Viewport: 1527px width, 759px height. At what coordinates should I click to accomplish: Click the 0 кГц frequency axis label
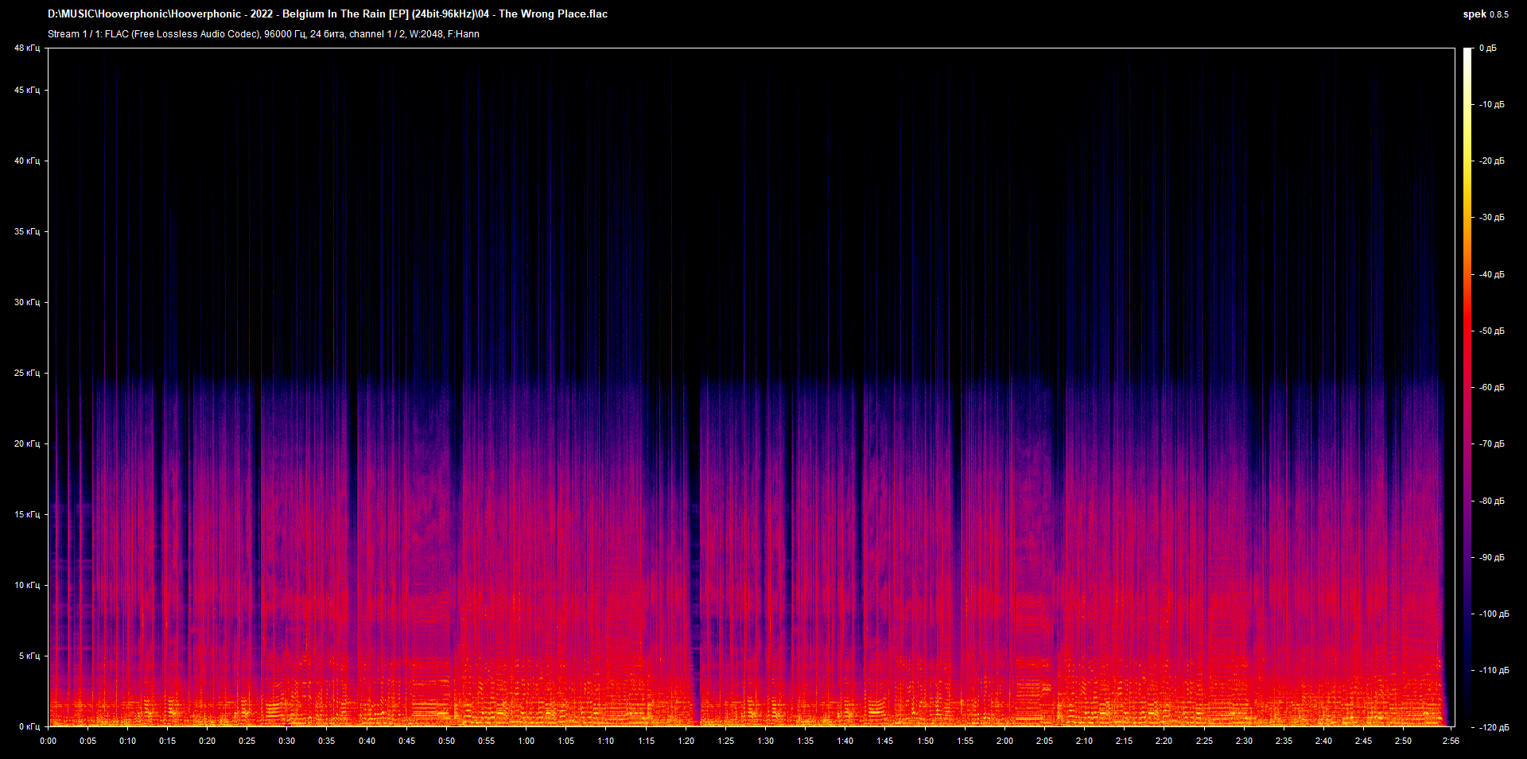[x=29, y=726]
